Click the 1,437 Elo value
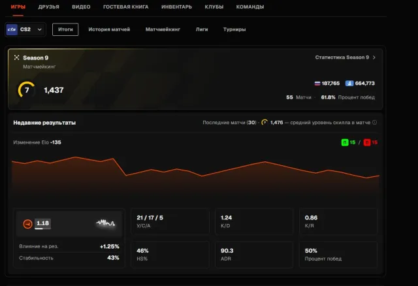418x286 pixels. click(54, 90)
